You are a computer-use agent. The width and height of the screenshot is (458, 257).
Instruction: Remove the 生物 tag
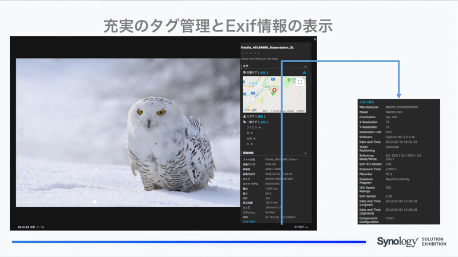pos(254,139)
